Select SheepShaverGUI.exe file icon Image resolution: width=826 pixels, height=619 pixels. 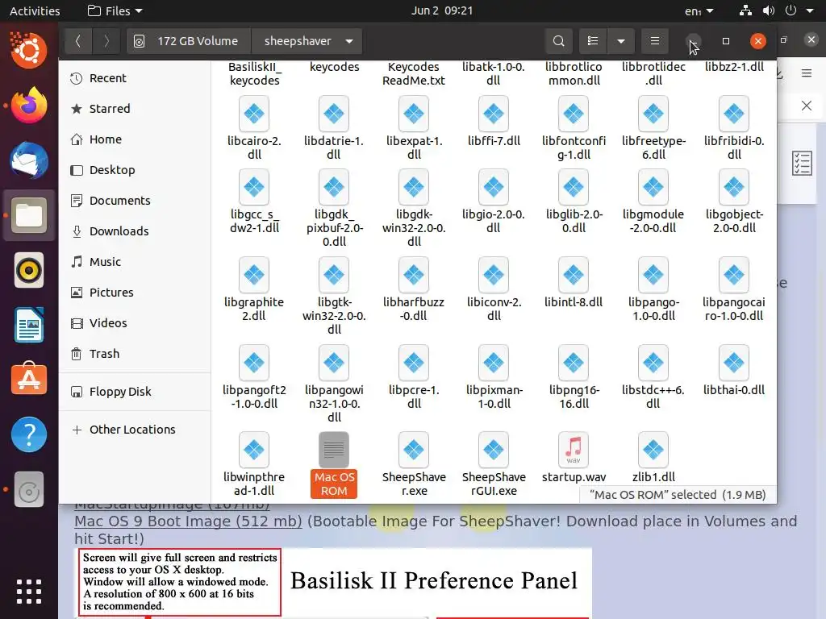pyautogui.click(x=494, y=451)
